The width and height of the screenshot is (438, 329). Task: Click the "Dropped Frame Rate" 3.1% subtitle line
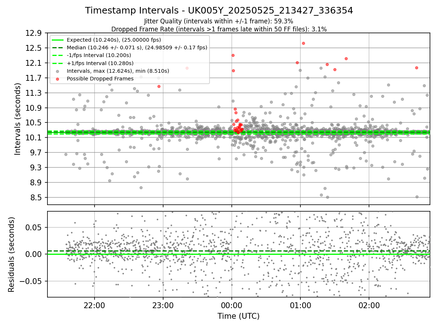[x=219, y=29]
